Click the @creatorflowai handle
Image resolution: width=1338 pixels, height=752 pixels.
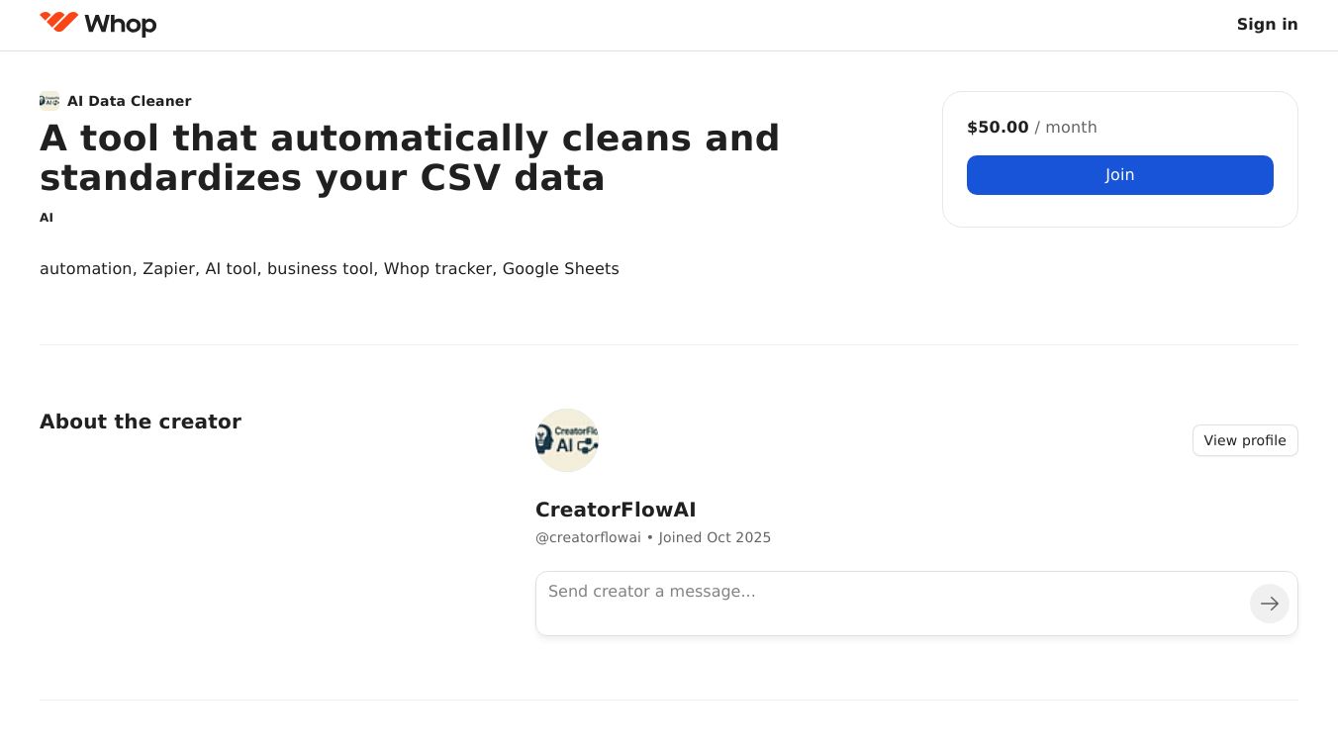[588, 537]
